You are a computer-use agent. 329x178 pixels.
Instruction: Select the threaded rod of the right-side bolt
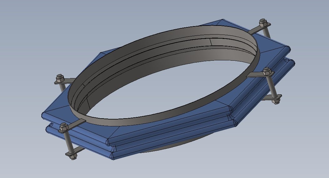272,87
